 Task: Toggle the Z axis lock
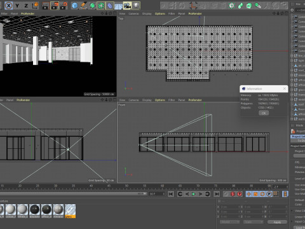point(26,6)
